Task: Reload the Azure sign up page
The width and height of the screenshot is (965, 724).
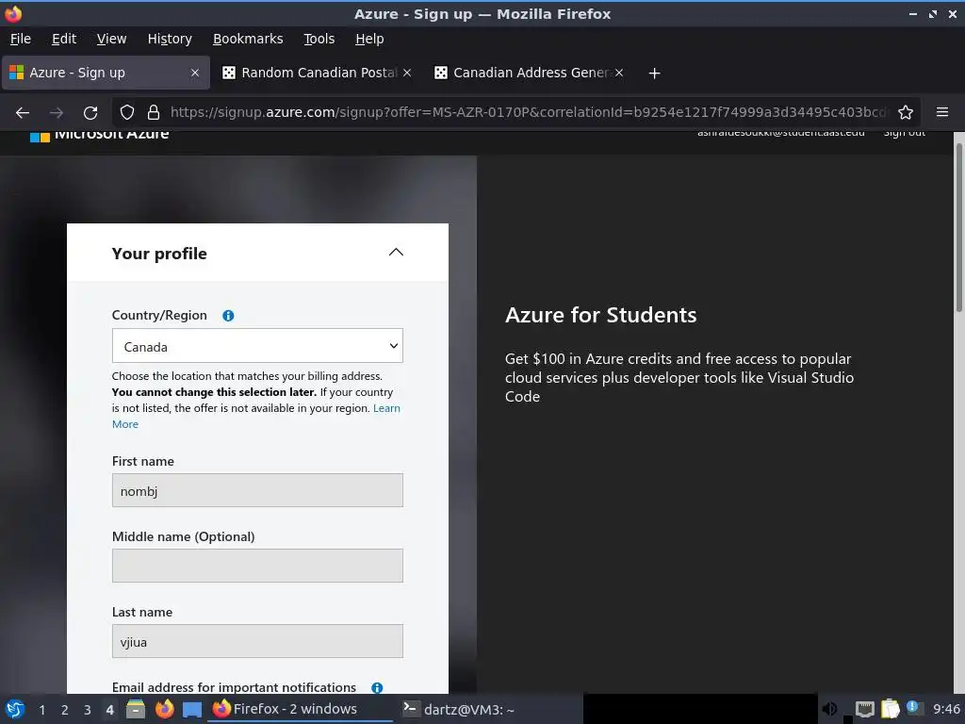Action: tap(90, 113)
